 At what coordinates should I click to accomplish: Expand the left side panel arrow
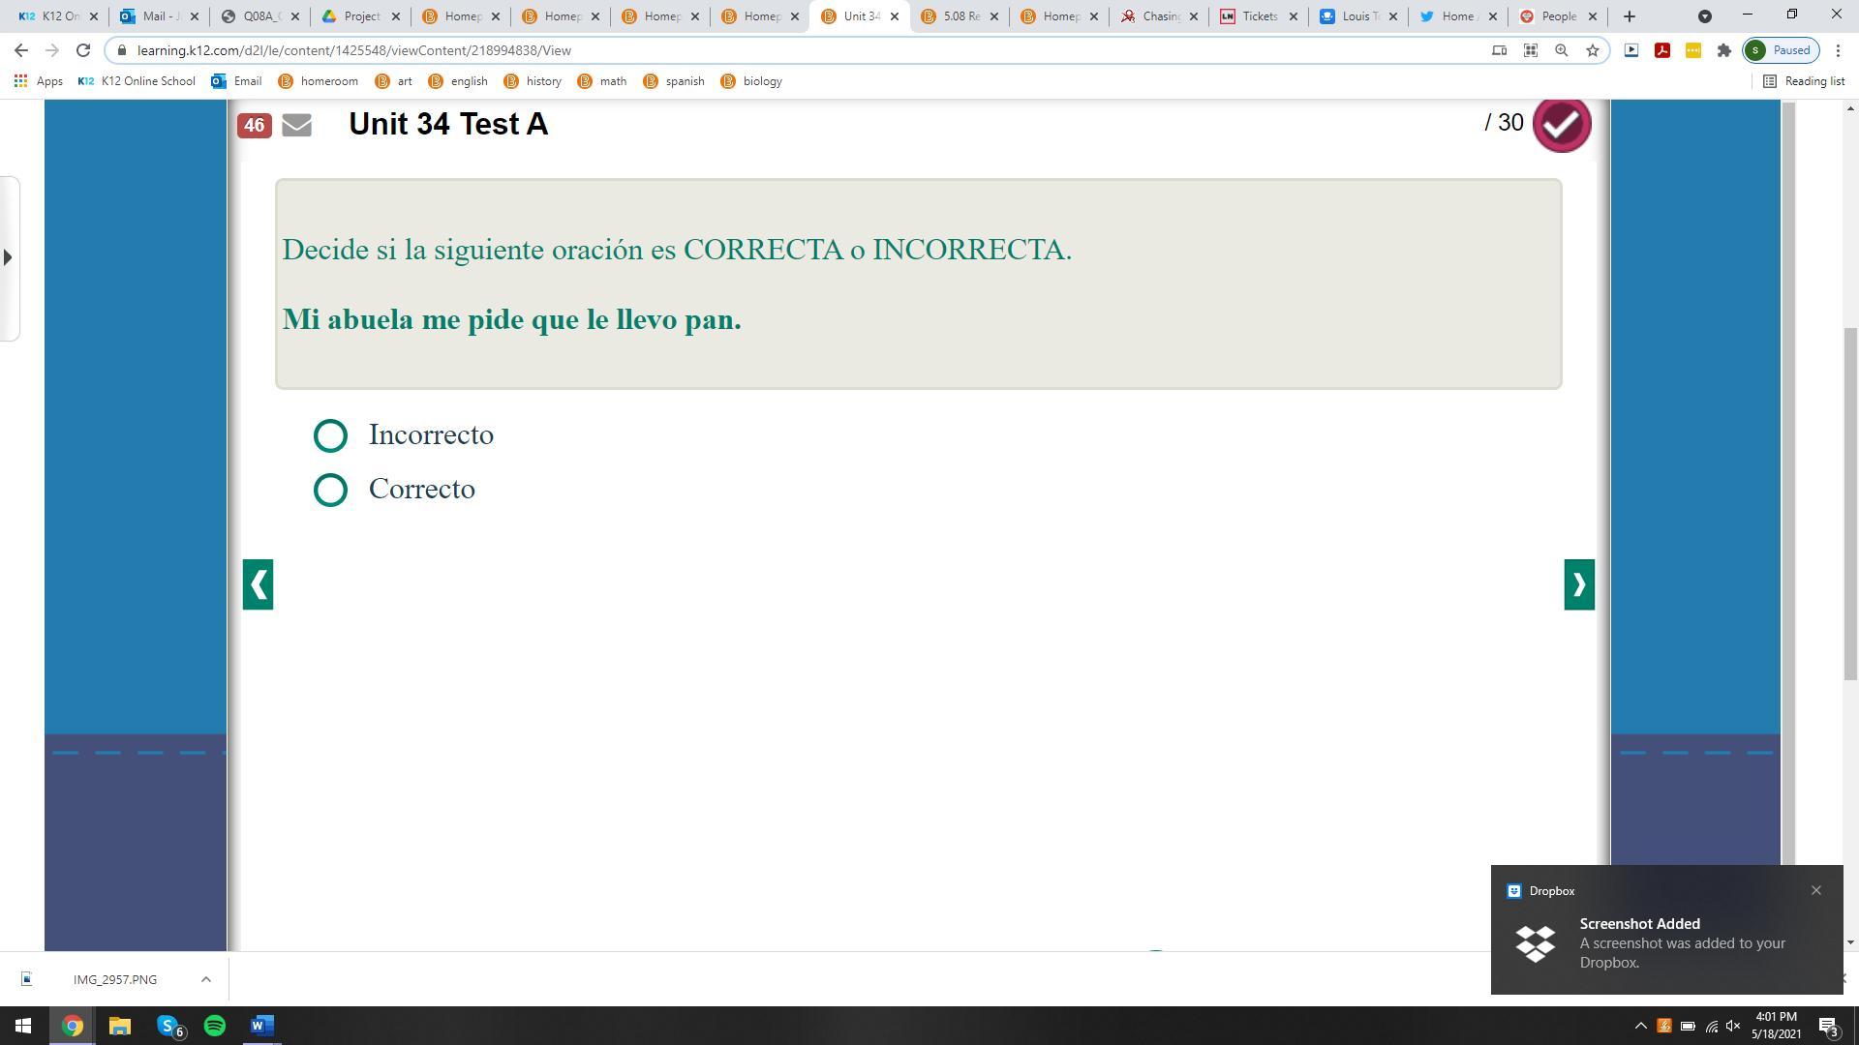(x=8, y=257)
